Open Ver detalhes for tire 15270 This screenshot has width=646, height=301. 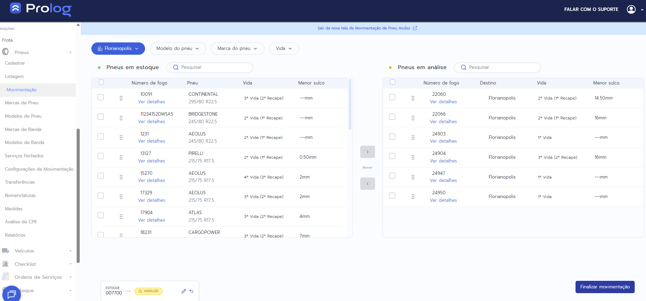tap(152, 180)
